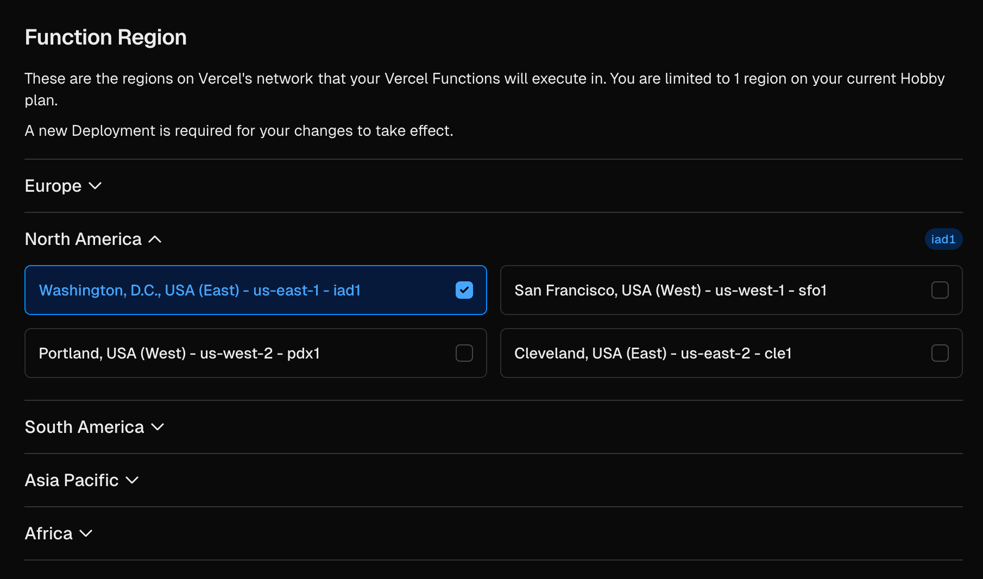983x579 pixels.
Task: Pick the Portland us-west-2 region text
Action: (179, 354)
